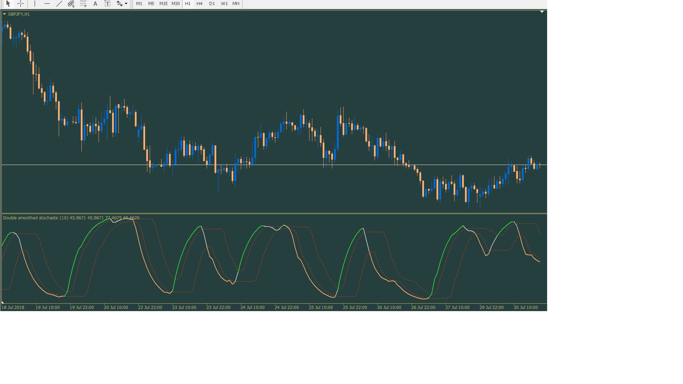Open the arrows objects dropdown
Viewport: 683px width, 384px height.
(x=126, y=4)
